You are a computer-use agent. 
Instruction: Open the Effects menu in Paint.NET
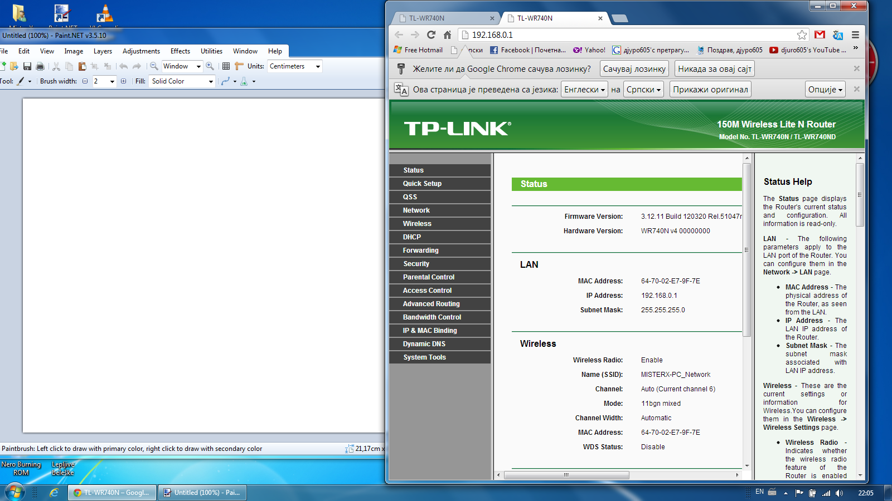[180, 51]
